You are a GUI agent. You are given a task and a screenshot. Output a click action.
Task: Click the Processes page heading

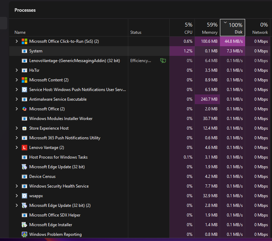pos(25,10)
